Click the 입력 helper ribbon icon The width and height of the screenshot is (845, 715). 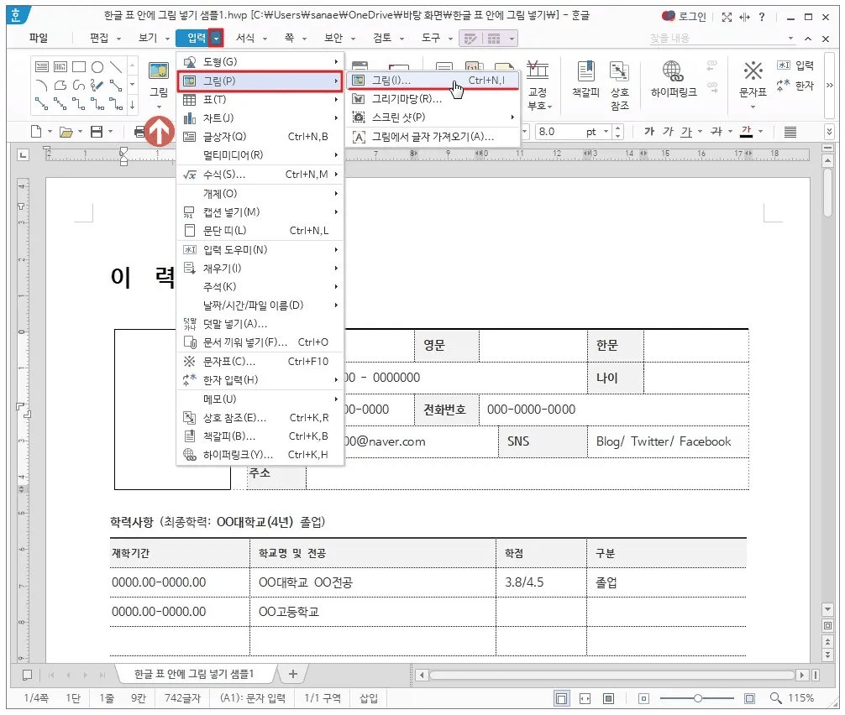[x=795, y=65]
